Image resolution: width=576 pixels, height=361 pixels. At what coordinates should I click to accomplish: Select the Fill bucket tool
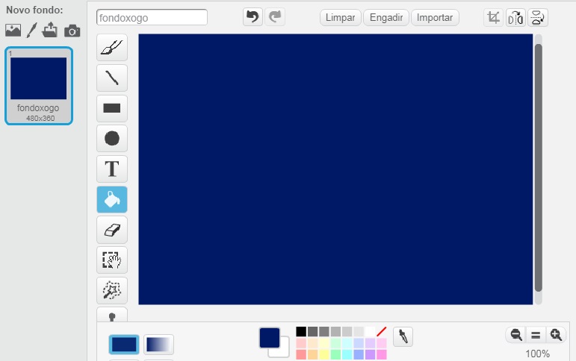click(111, 199)
